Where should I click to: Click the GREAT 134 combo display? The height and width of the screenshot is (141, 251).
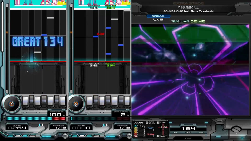click(x=38, y=42)
